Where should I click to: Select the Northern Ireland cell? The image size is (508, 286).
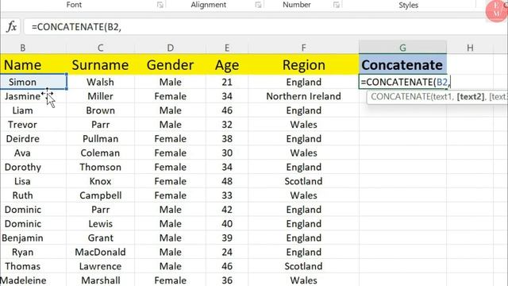(303, 96)
